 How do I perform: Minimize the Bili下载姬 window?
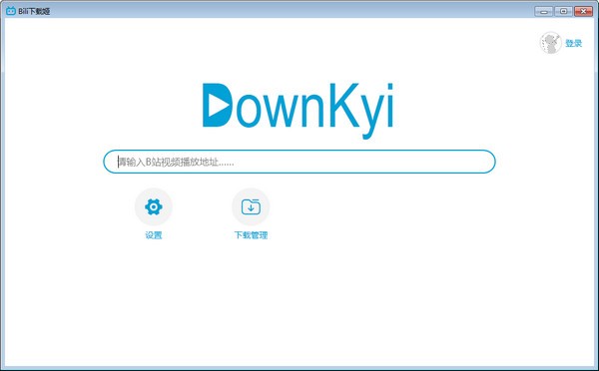[x=544, y=11]
